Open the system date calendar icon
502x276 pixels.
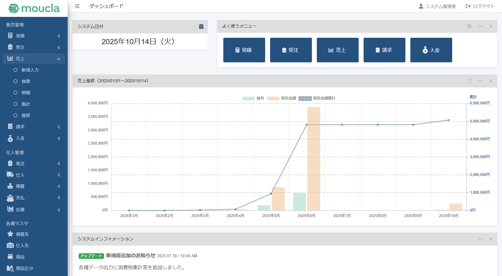201,27
